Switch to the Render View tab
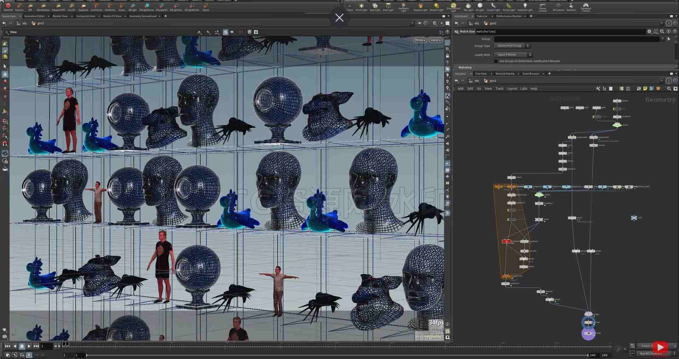679x359 pixels. click(60, 16)
